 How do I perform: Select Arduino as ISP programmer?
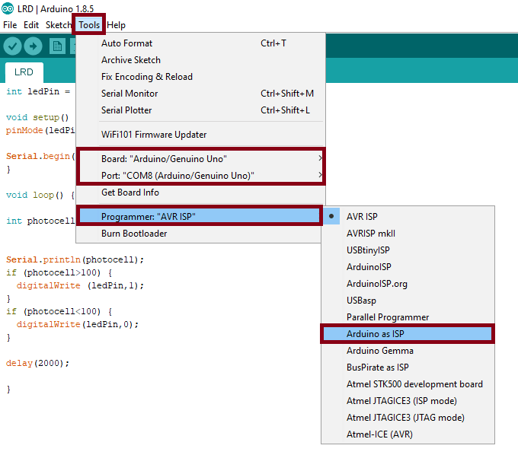[408, 334]
